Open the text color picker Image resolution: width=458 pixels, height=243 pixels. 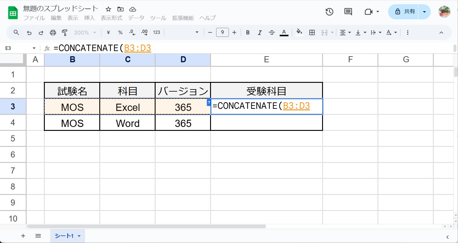tap(284, 32)
